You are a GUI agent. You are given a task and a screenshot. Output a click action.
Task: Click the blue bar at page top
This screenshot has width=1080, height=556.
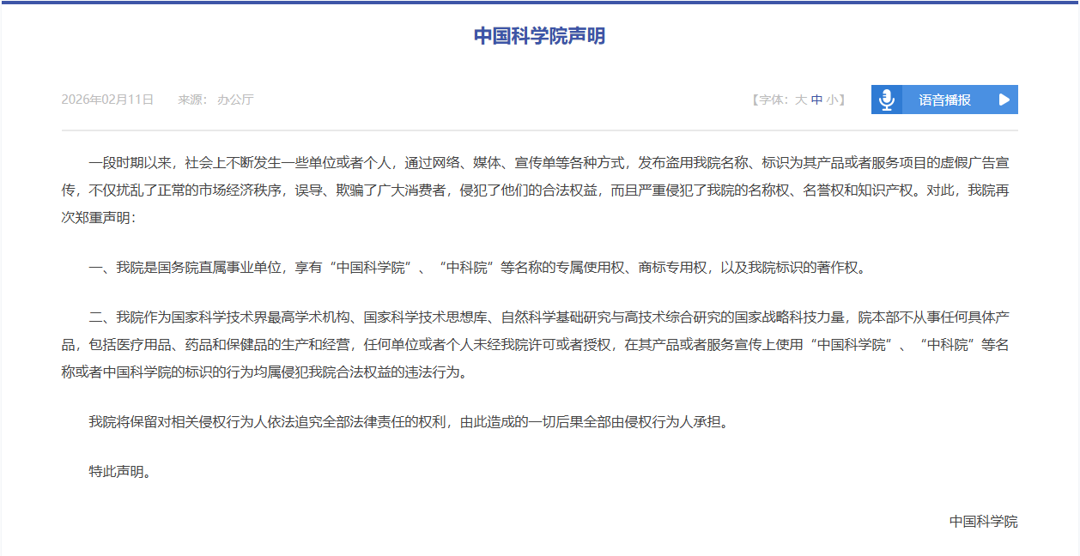point(539,2)
